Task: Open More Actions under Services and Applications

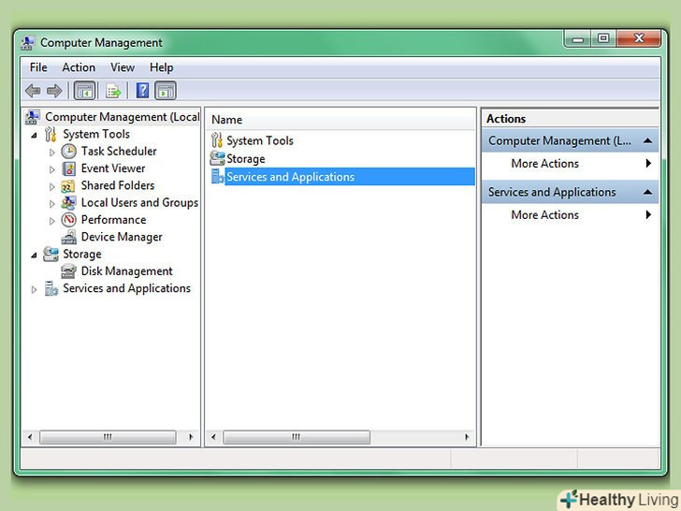Action: pyautogui.click(x=571, y=215)
